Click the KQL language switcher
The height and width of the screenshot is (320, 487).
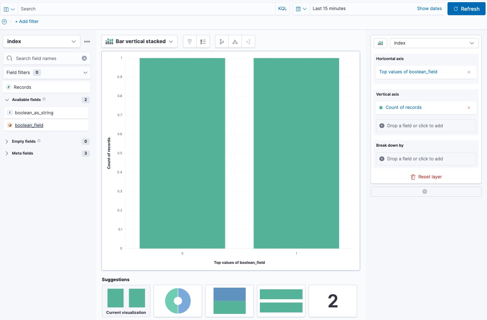[x=282, y=9]
